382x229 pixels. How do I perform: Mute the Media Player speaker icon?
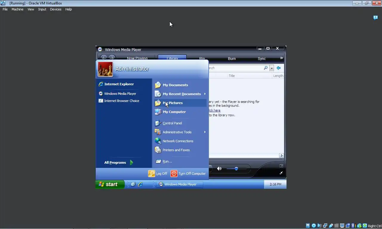click(219, 169)
